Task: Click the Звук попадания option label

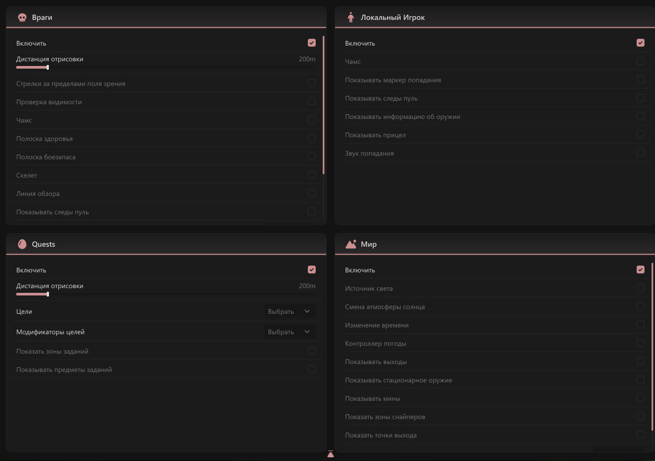Action: coord(369,153)
